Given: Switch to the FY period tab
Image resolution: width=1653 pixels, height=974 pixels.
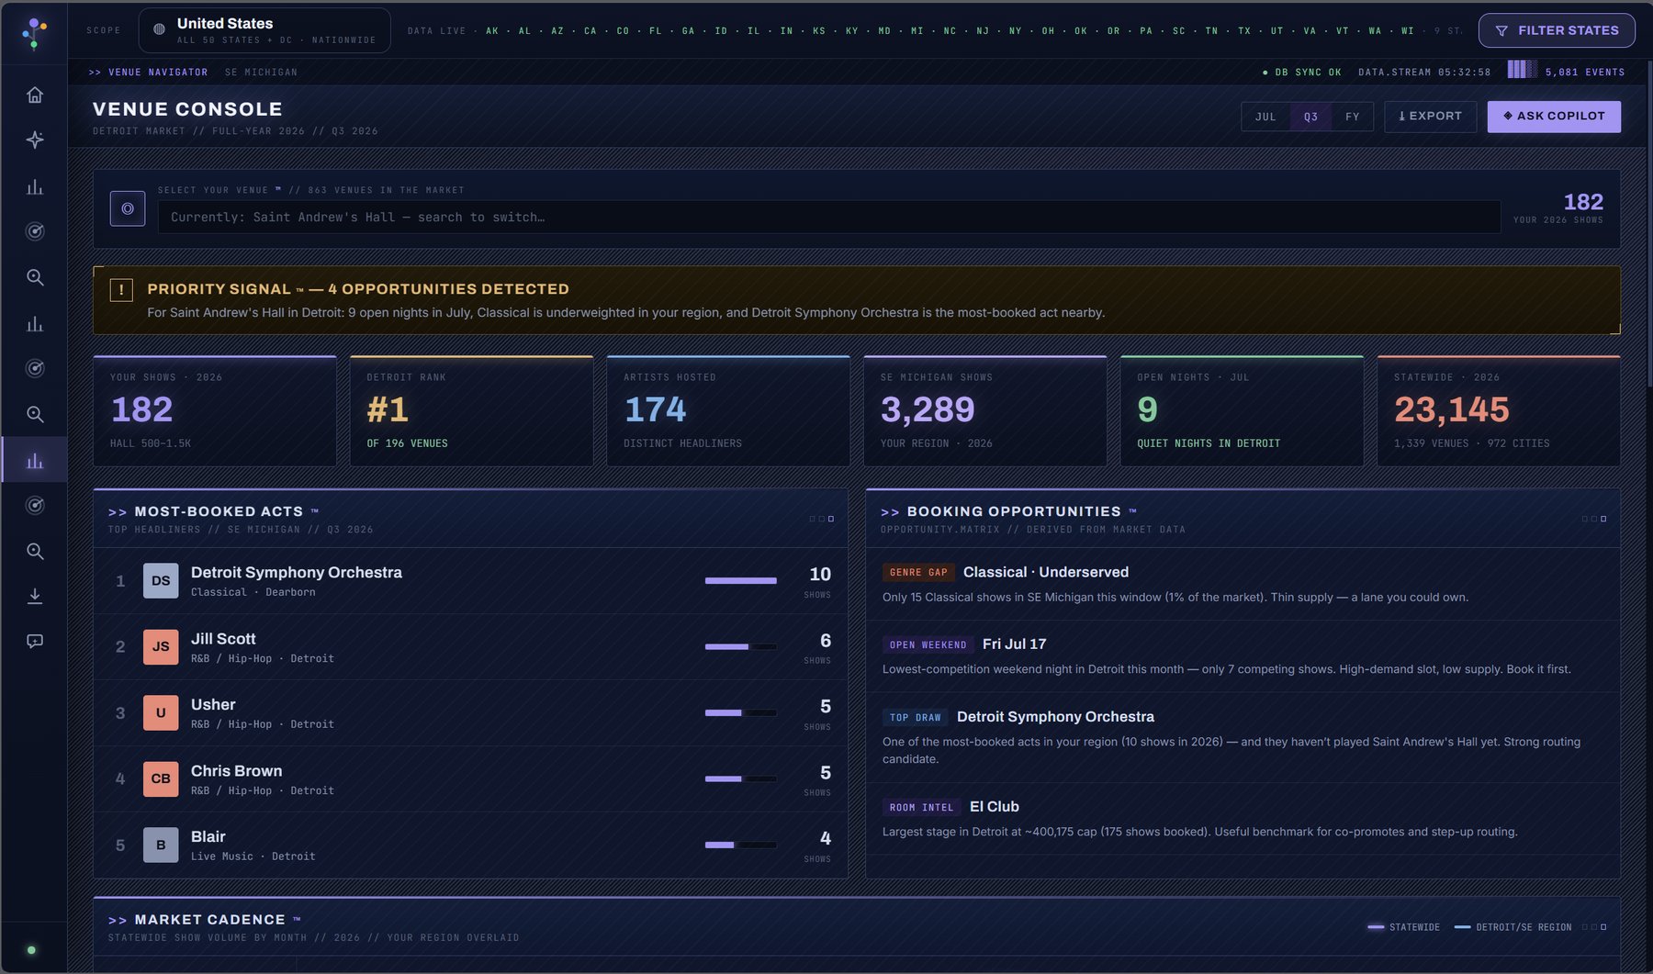Looking at the screenshot, I should tap(1353, 117).
